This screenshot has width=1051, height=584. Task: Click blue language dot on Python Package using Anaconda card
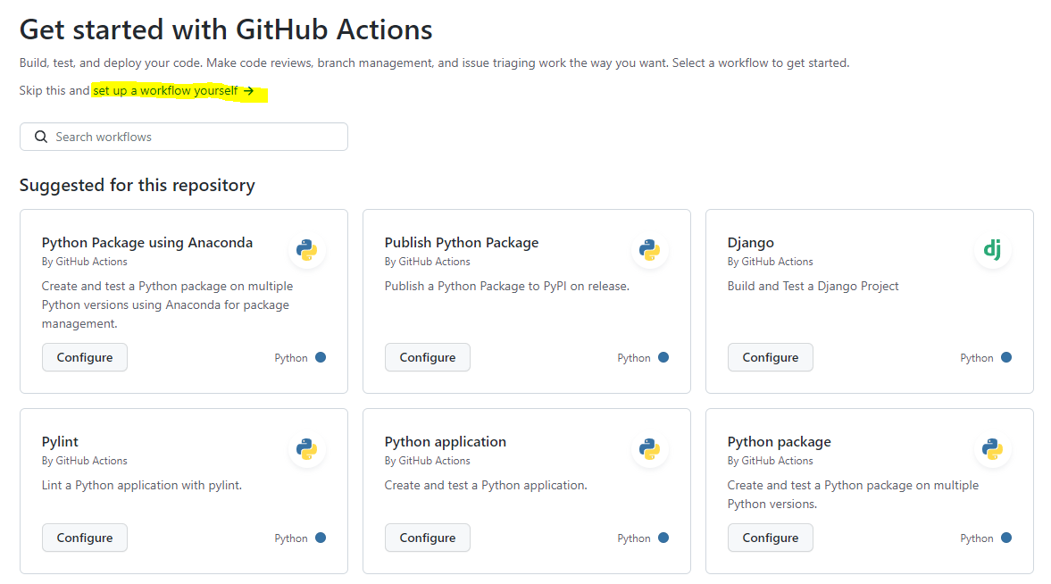[321, 357]
